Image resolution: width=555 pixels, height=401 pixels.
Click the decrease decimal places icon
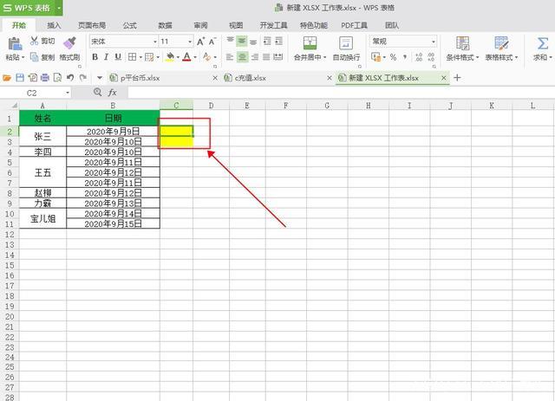click(x=431, y=57)
